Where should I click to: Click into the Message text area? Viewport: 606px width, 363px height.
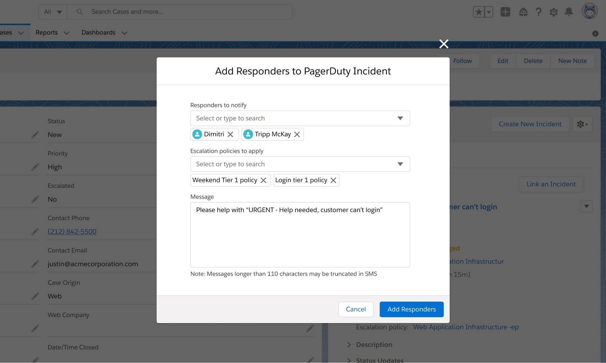coord(300,235)
